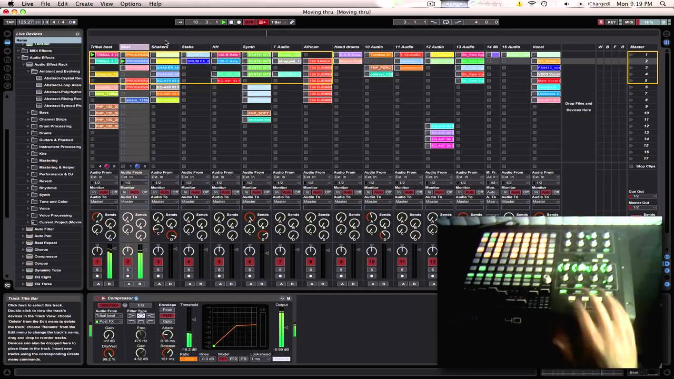Click the TAP tempo button

point(9,22)
